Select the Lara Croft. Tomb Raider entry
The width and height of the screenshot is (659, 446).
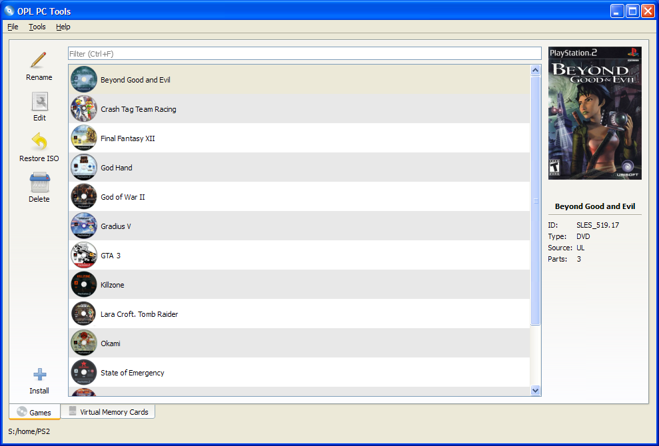(x=299, y=314)
